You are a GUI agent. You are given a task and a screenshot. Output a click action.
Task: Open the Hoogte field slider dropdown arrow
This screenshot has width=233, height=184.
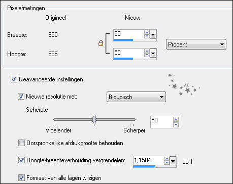153,54
